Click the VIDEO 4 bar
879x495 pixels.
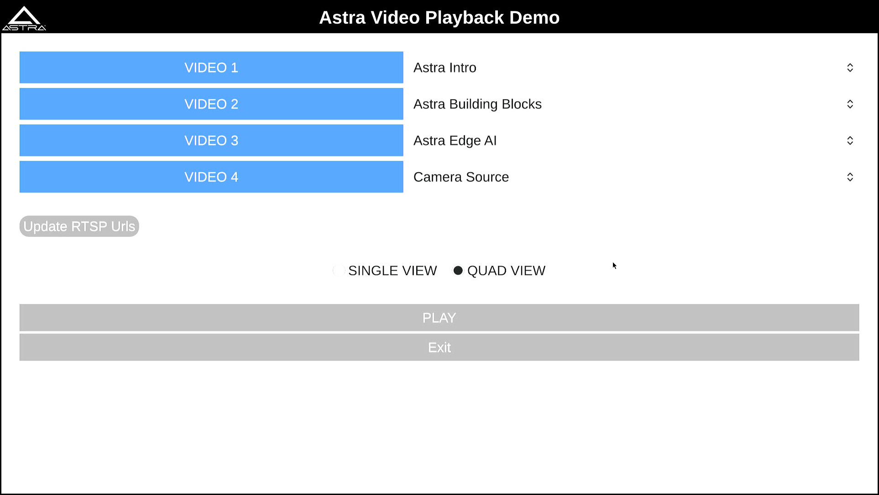point(211,177)
